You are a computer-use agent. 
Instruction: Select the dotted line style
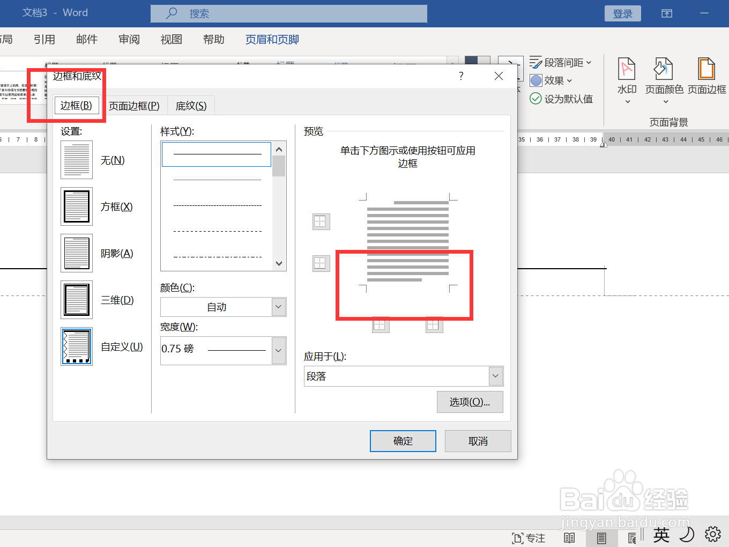coord(217,180)
